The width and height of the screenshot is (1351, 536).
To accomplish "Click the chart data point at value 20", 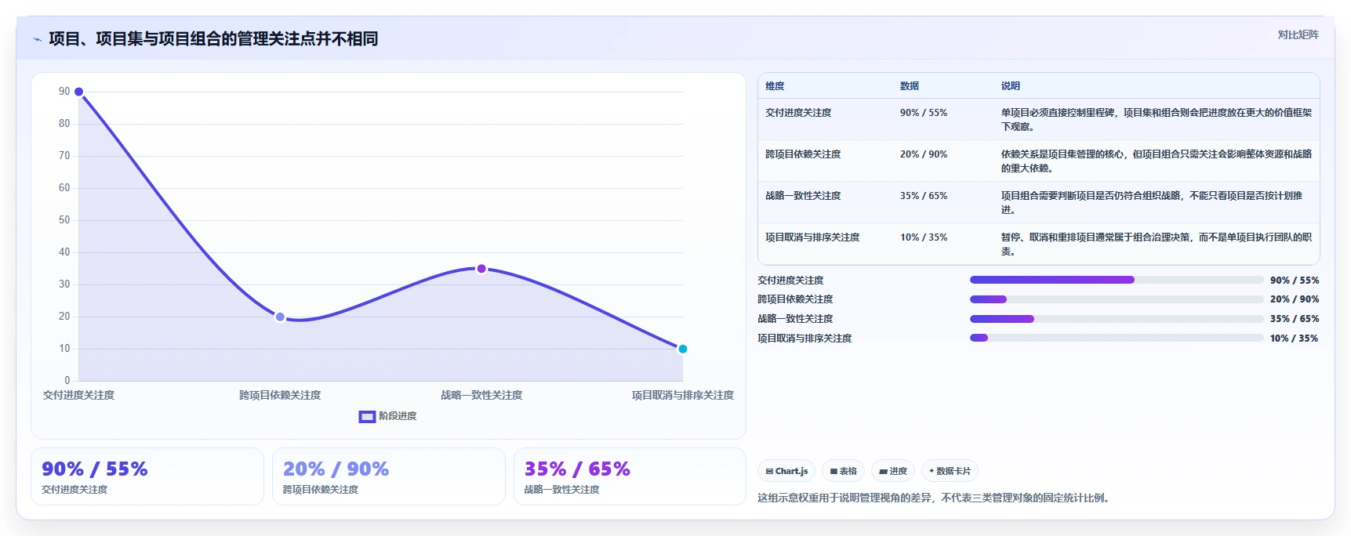I will click(x=280, y=317).
